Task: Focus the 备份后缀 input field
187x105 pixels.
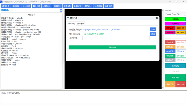Action: tap(116, 38)
